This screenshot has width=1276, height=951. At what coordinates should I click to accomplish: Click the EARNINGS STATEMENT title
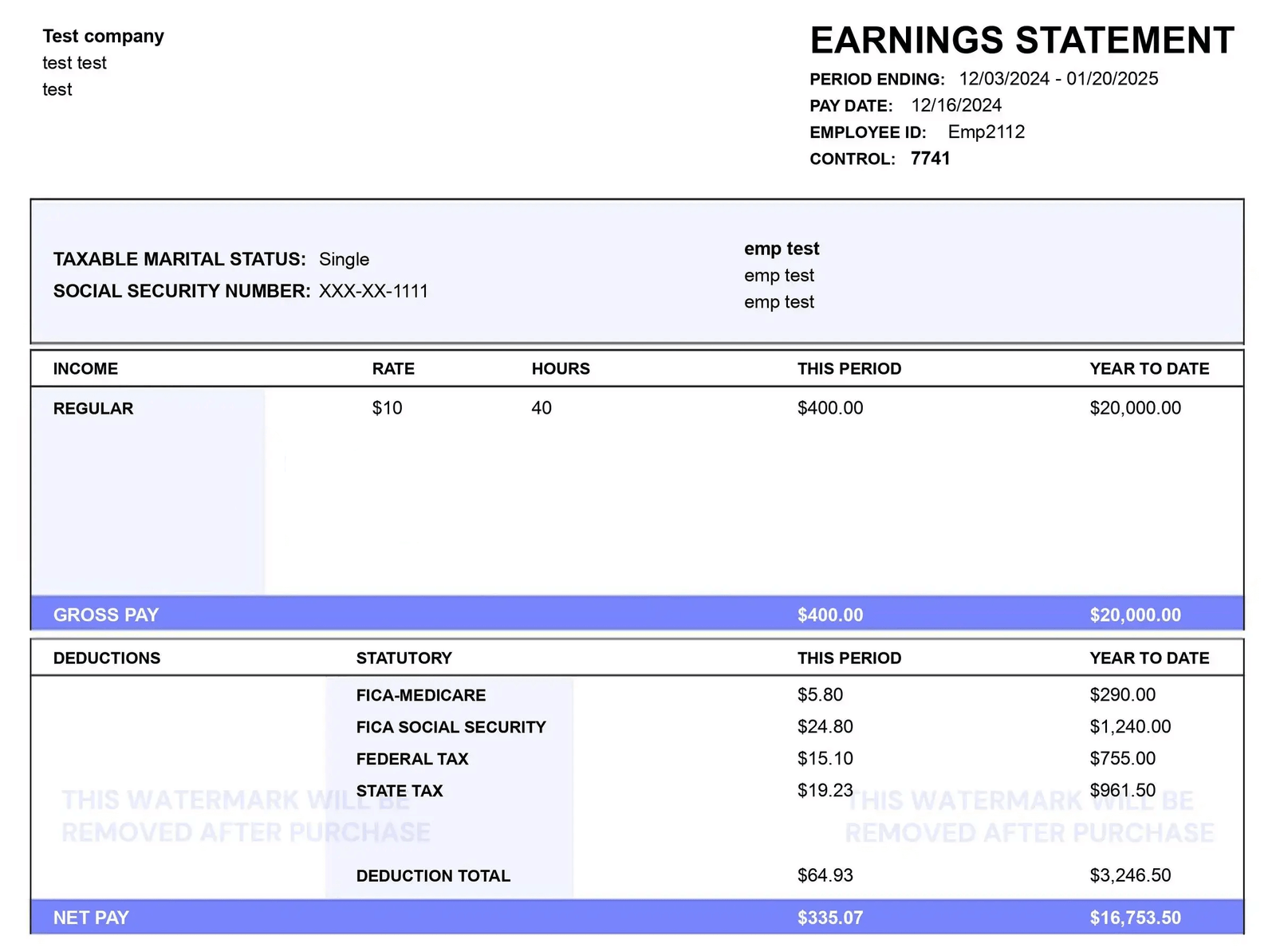click(1022, 41)
